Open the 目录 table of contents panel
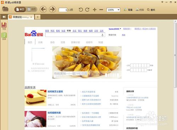The image size is (177, 130). coord(4,36)
